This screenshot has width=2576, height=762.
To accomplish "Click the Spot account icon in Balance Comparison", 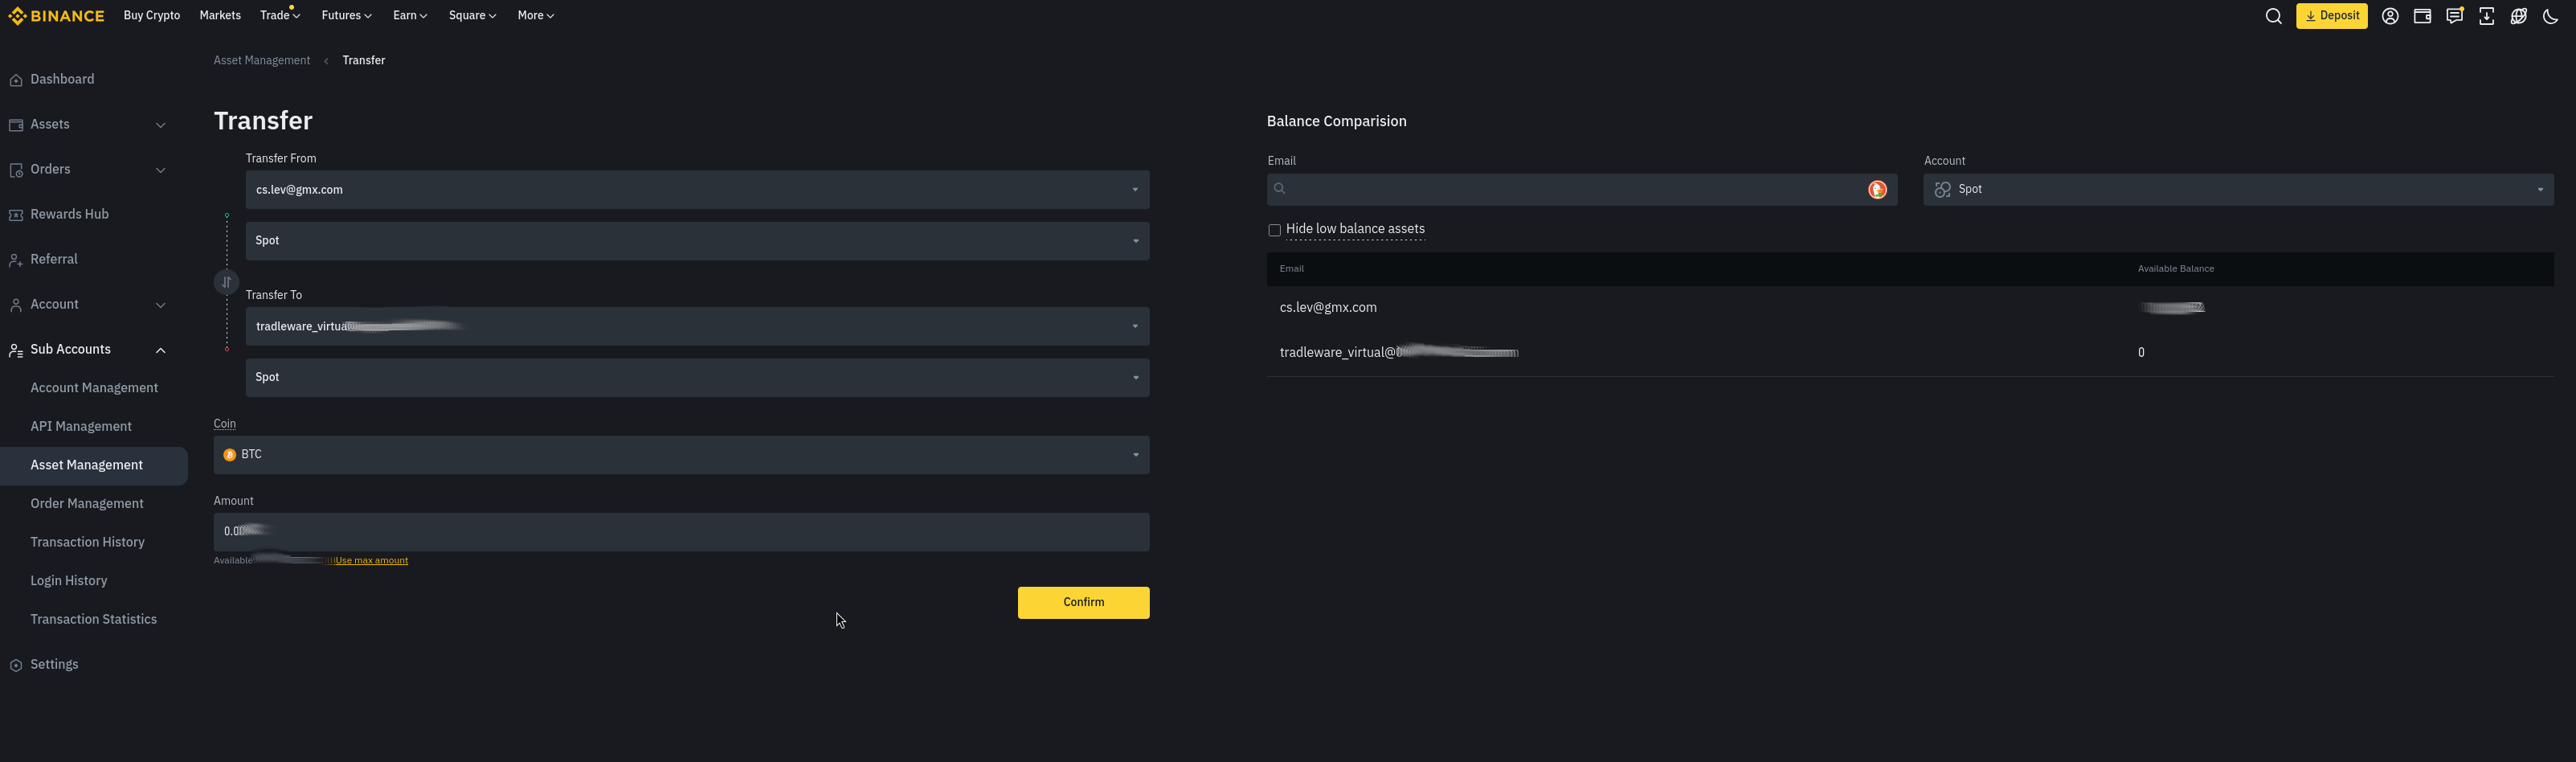I will click(1942, 190).
